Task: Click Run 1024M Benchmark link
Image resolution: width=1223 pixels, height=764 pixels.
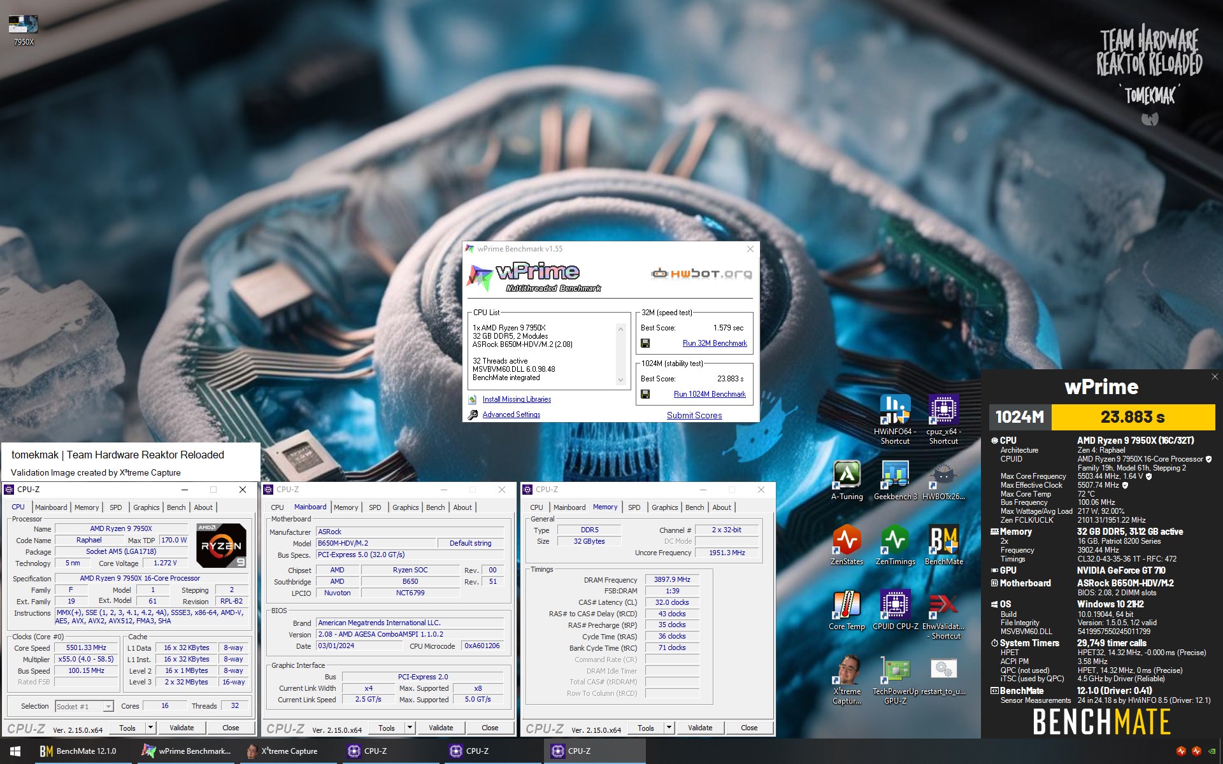Action: (x=710, y=394)
